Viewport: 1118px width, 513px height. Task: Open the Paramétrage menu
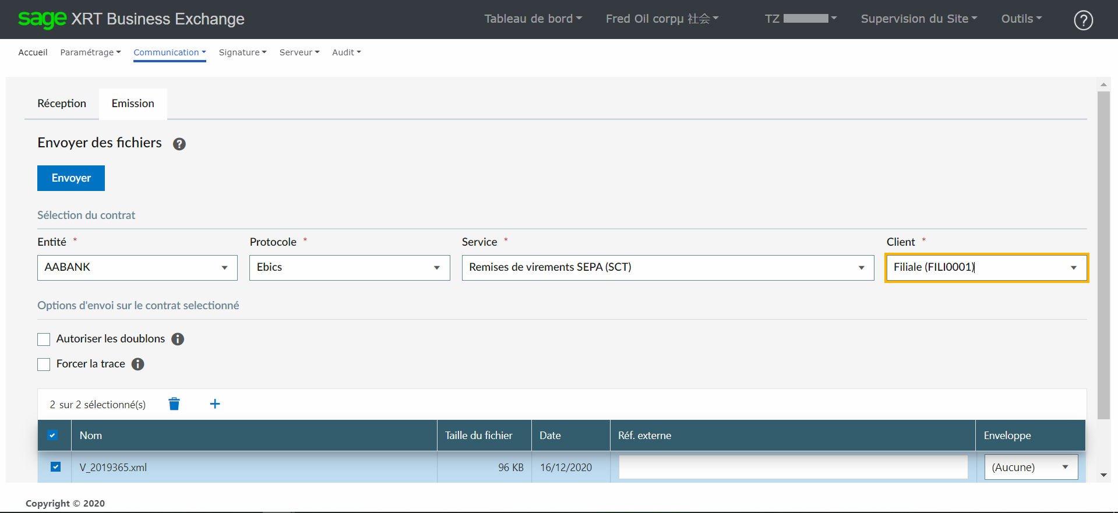(90, 52)
